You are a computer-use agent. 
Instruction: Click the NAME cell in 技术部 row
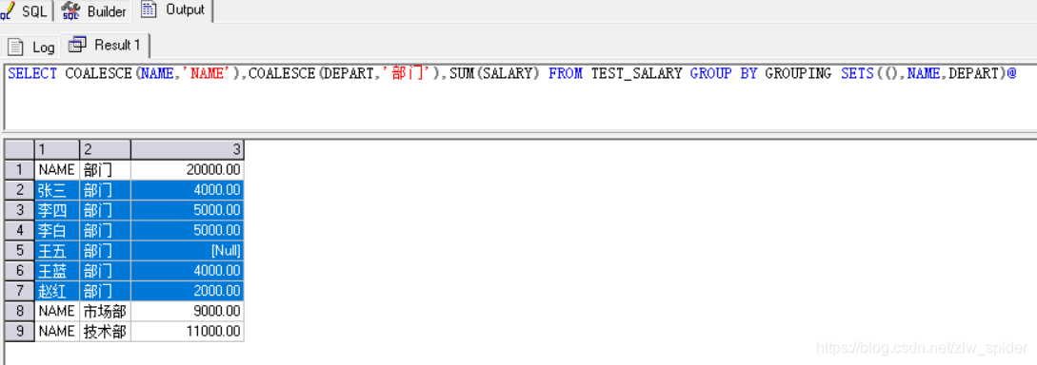pos(57,331)
